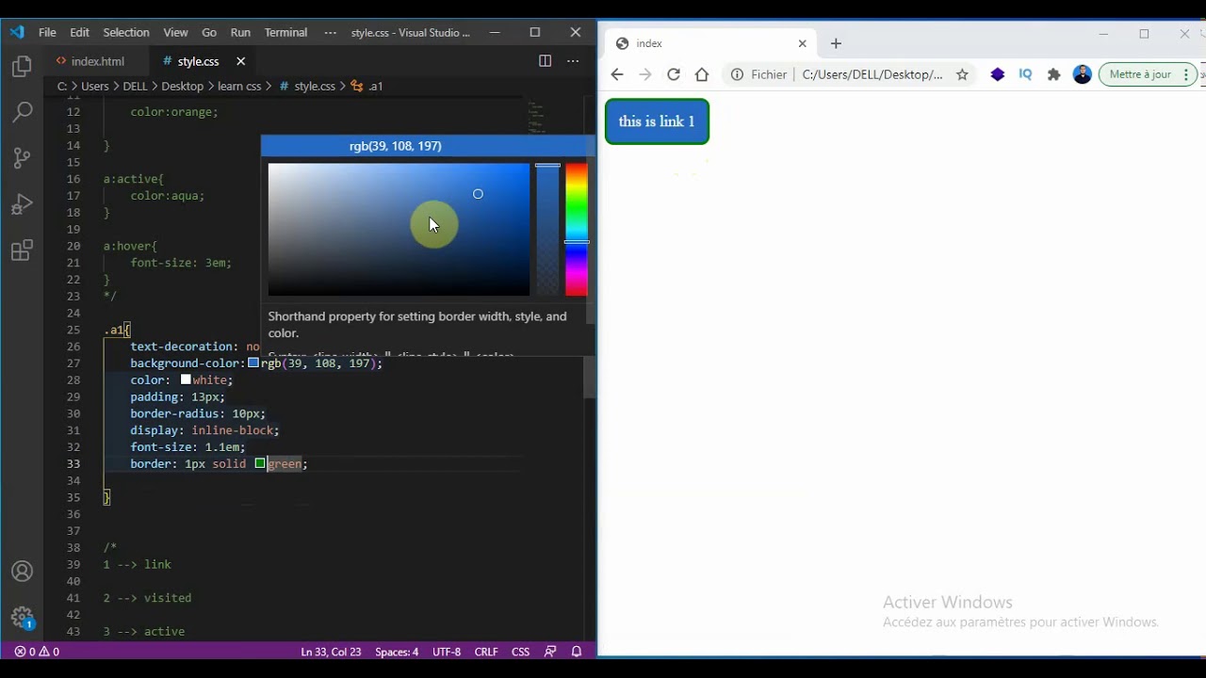This screenshot has height=678, width=1206.
Task: Select the CSS language mode
Action: 520,652
